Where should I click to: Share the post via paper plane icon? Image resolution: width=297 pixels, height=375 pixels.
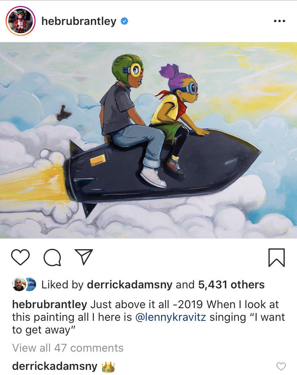pos(84,257)
